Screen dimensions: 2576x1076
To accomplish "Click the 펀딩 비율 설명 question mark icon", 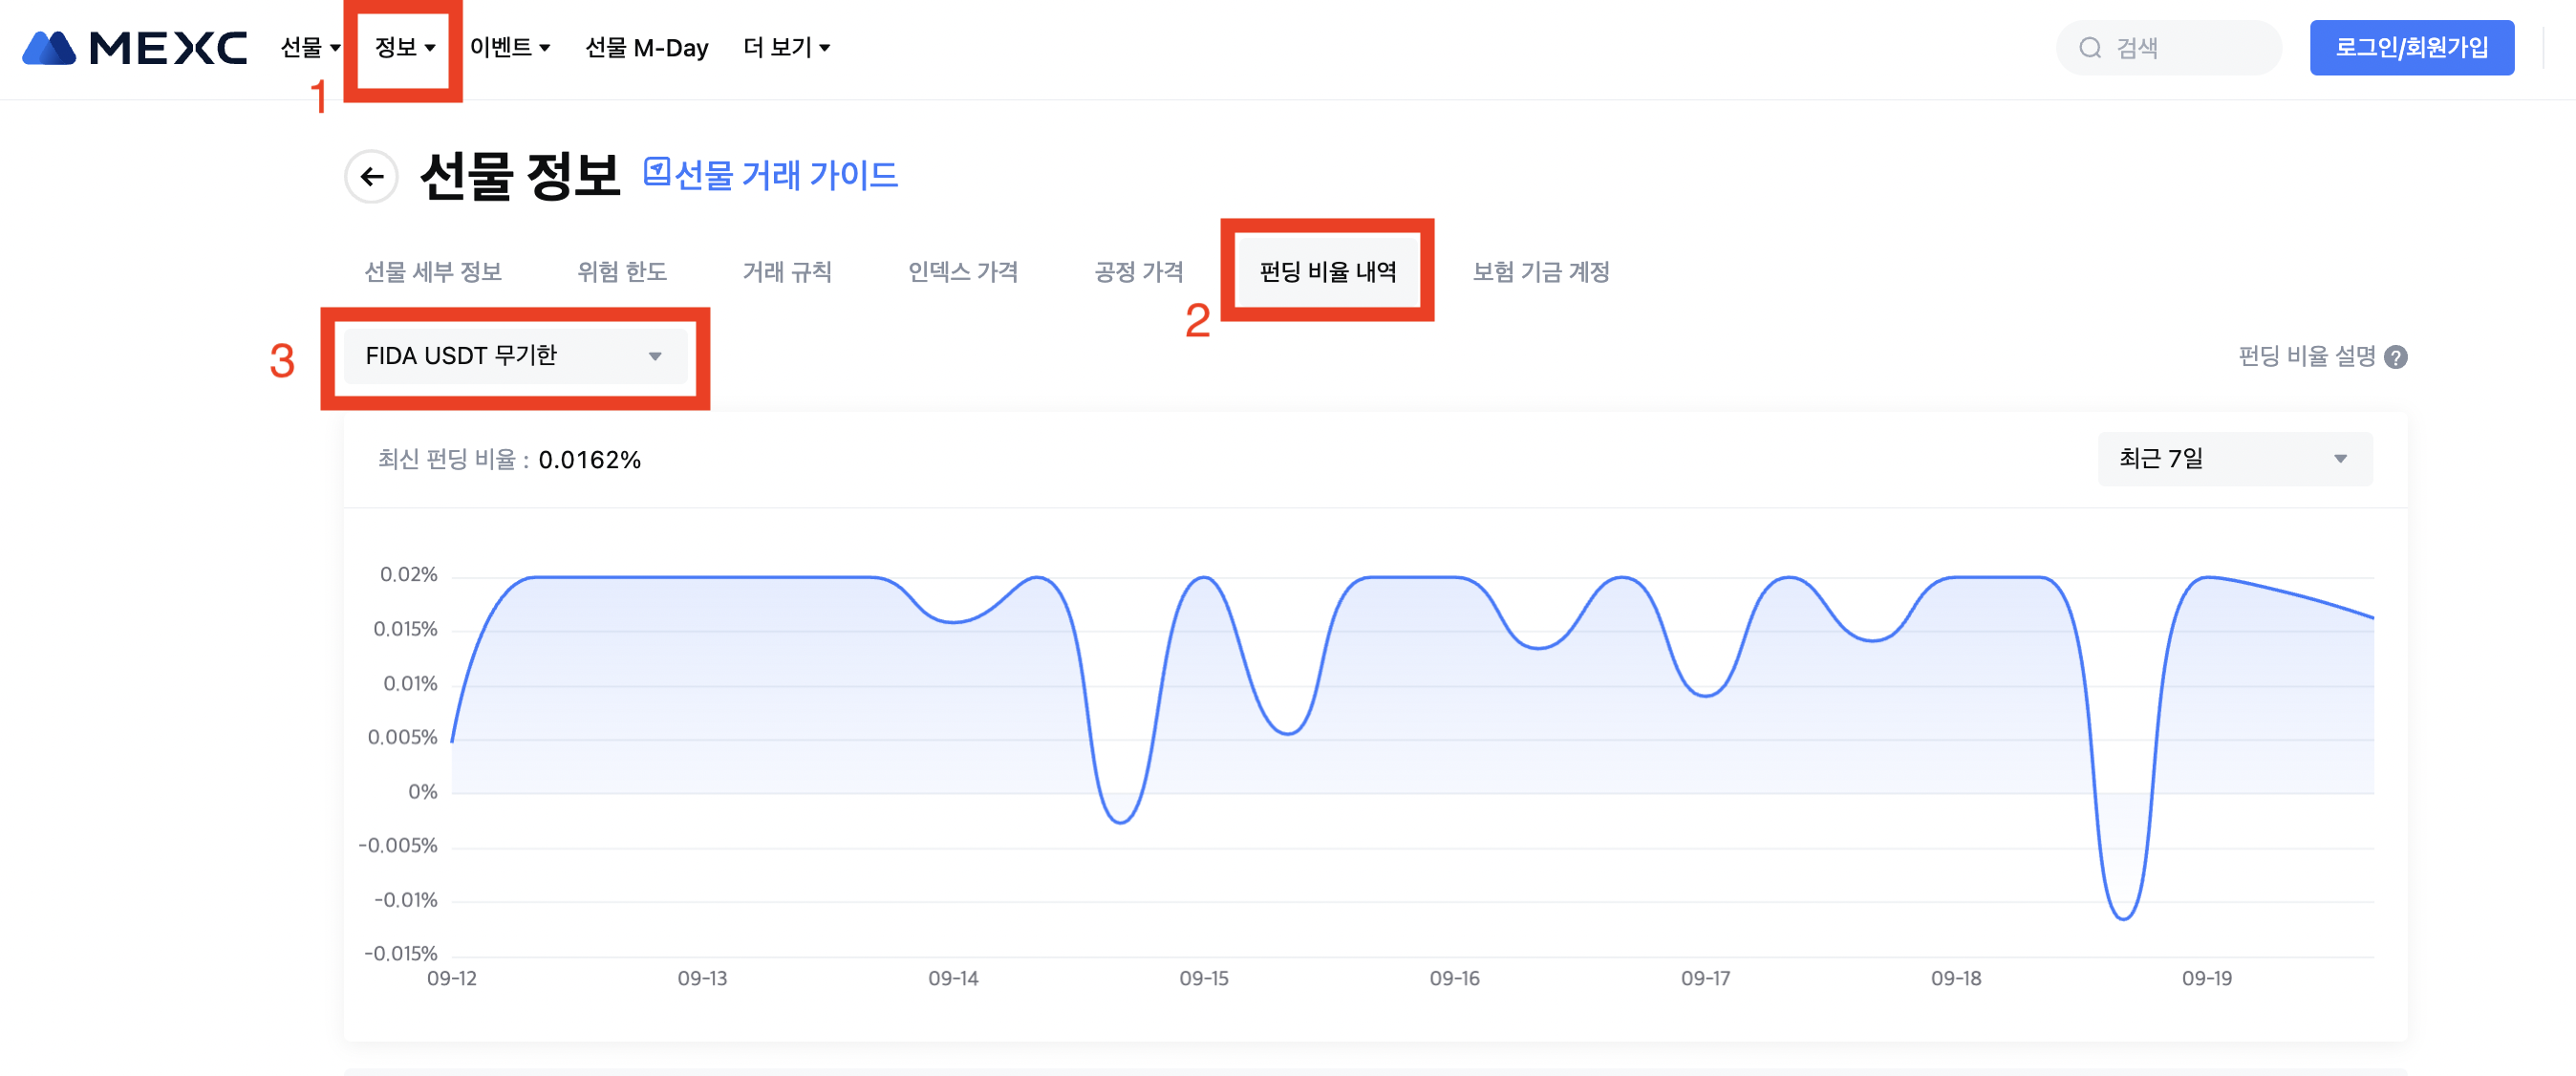I will tap(2395, 357).
